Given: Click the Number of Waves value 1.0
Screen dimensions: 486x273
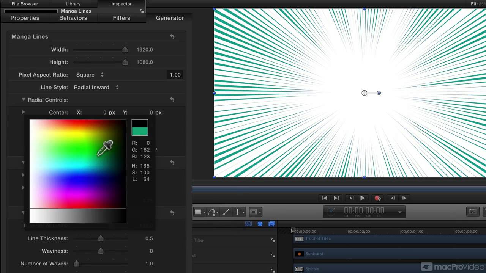Looking at the screenshot, I should tap(149, 264).
